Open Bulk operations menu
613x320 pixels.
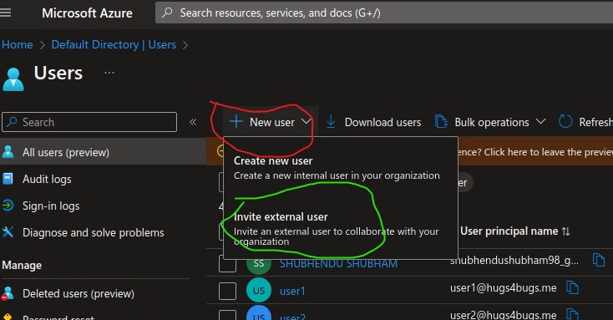[490, 122]
